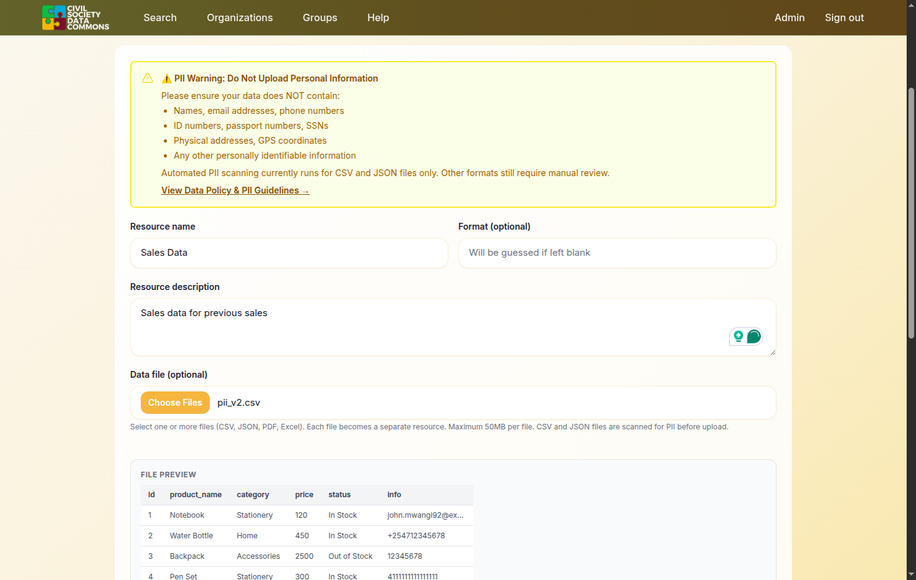Viewport: 916px width, 580px height.
Task: Click the info column header
Action: tap(394, 495)
